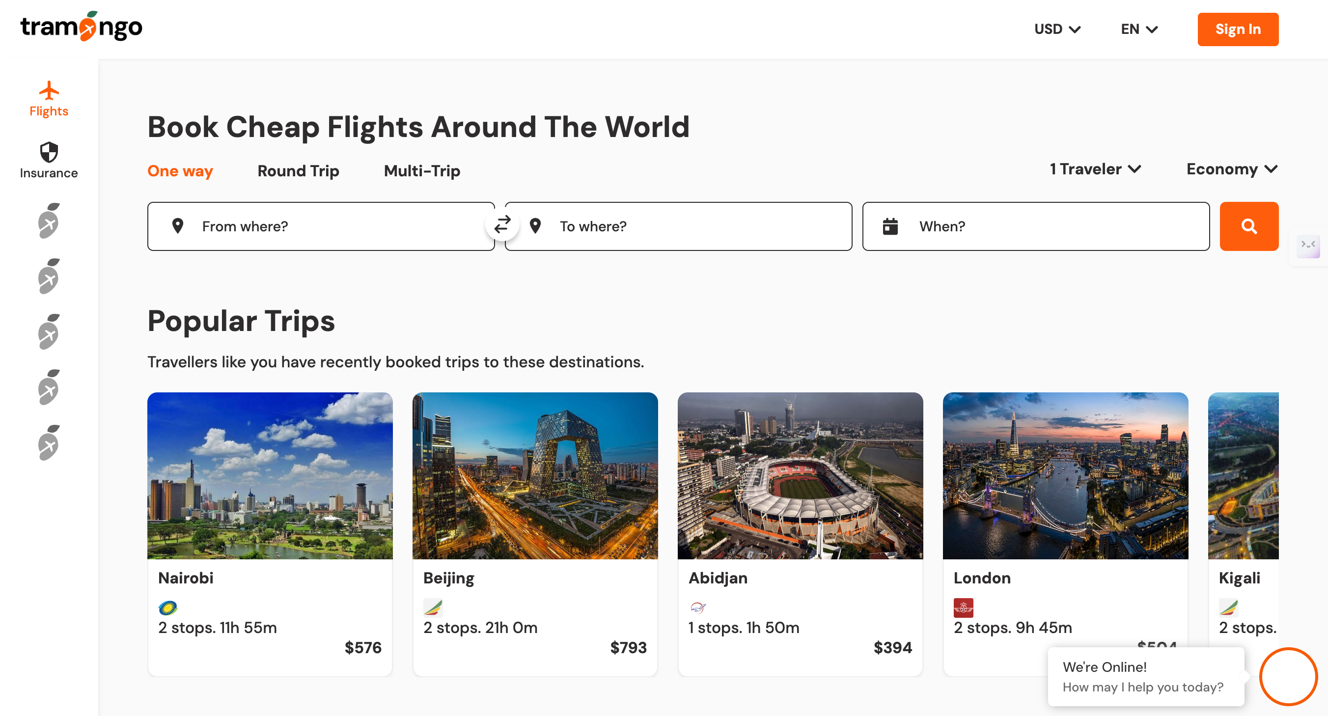The height and width of the screenshot is (716, 1328).
Task: Swap origin and destination with arrows icon
Action: [x=502, y=225]
